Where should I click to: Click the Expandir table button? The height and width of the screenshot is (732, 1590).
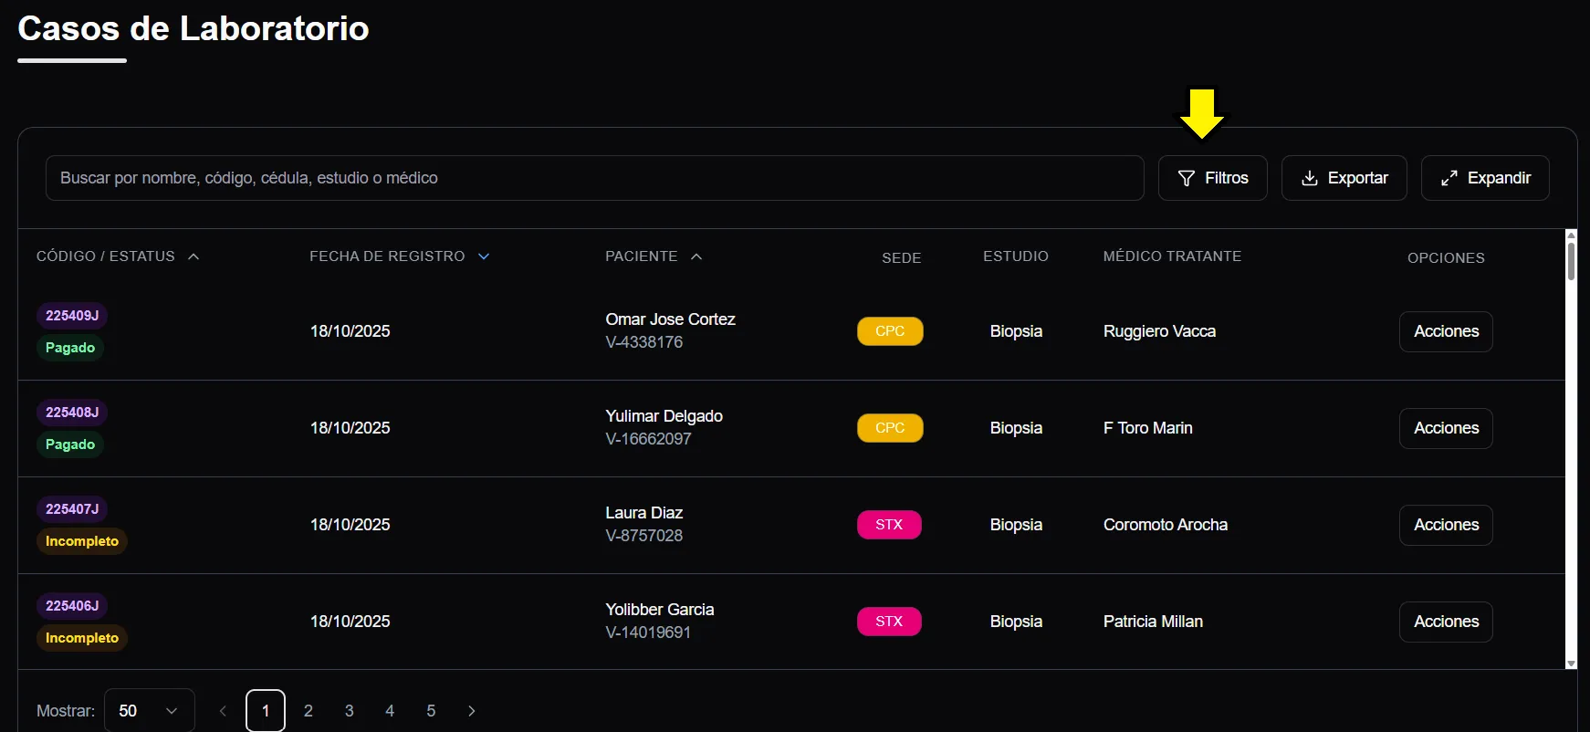pos(1484,178)
